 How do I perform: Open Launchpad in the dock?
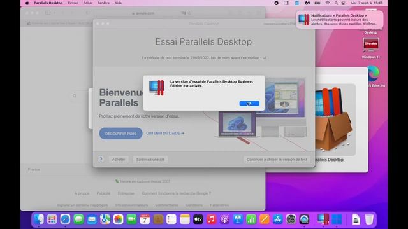(x=52, y=219)
